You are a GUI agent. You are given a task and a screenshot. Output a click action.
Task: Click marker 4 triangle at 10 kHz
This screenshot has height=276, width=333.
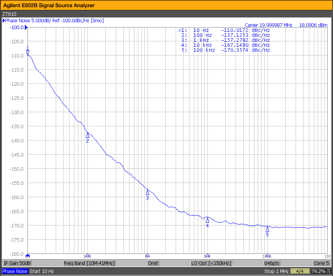pyautogui.click(x=207, y=220)
